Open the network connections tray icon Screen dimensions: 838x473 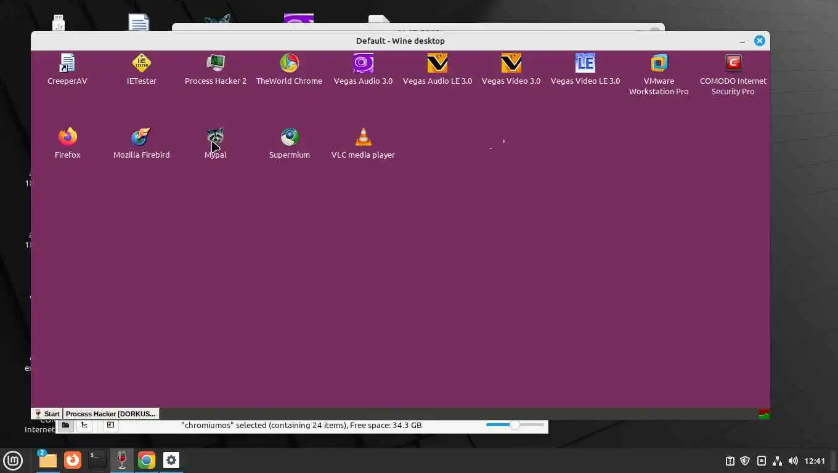coord(777,461)
